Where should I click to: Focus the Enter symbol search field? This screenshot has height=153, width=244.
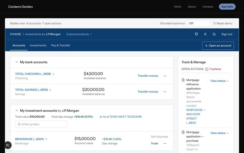coord(41,124)
